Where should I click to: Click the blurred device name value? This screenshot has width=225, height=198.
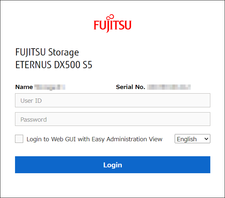(50, 87)
